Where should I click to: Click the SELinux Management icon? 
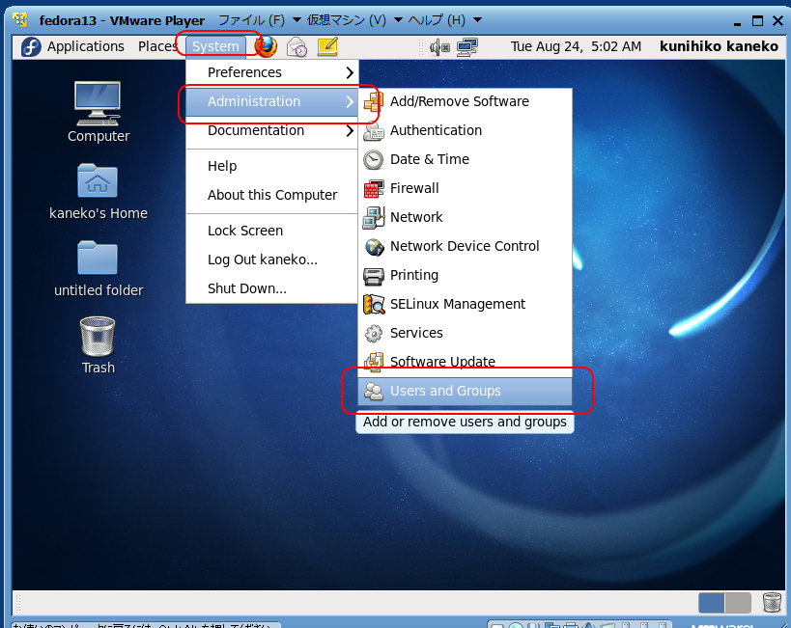(374, 305)
